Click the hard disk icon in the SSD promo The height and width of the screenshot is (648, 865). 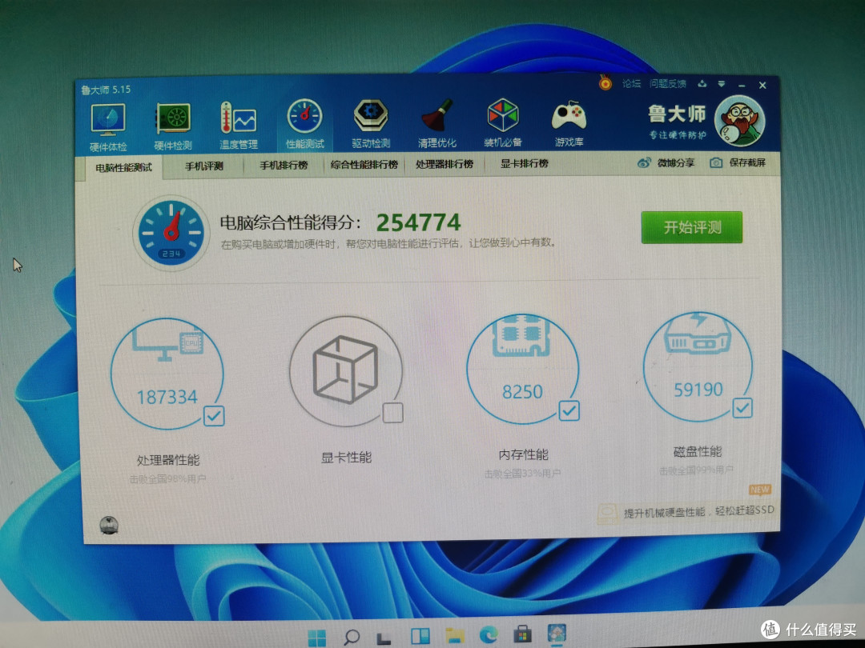click(608, 513)
